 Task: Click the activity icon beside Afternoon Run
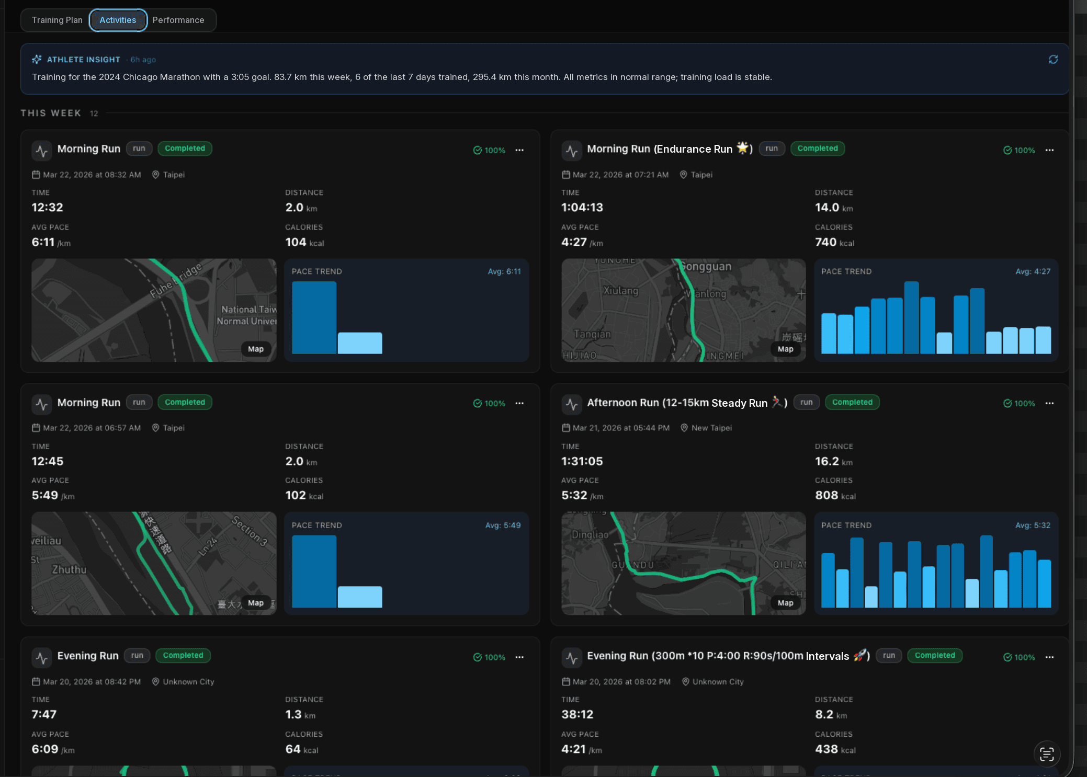pos(572,404)
